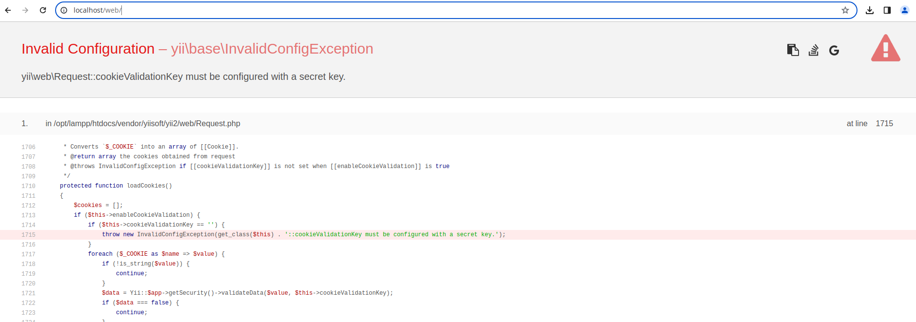Search error on Stack Overflow icon
The width and height of the screenshot is (916, 322).
coord(814,50)
